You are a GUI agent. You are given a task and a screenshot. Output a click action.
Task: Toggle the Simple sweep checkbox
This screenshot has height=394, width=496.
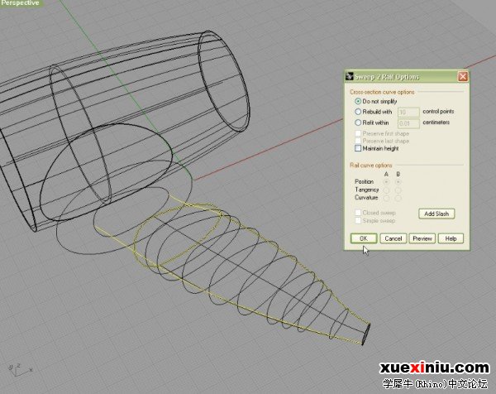358,220
